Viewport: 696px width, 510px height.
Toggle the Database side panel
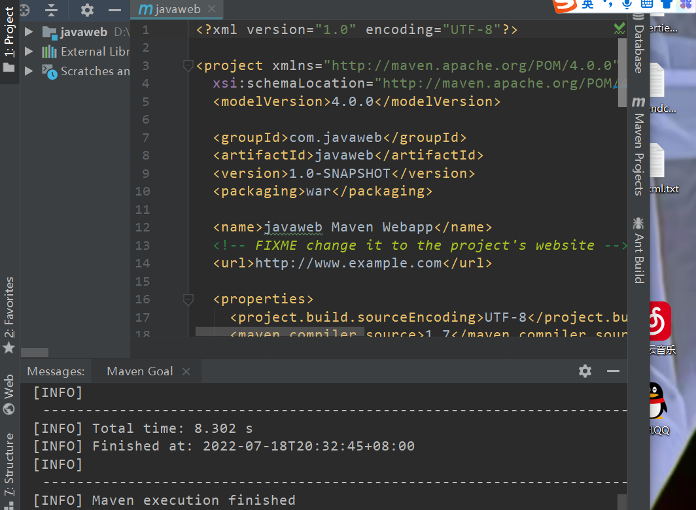coord(638,49)
